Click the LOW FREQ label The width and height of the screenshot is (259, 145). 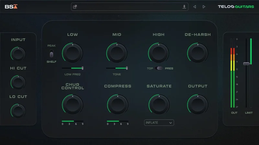pos(72,74)
